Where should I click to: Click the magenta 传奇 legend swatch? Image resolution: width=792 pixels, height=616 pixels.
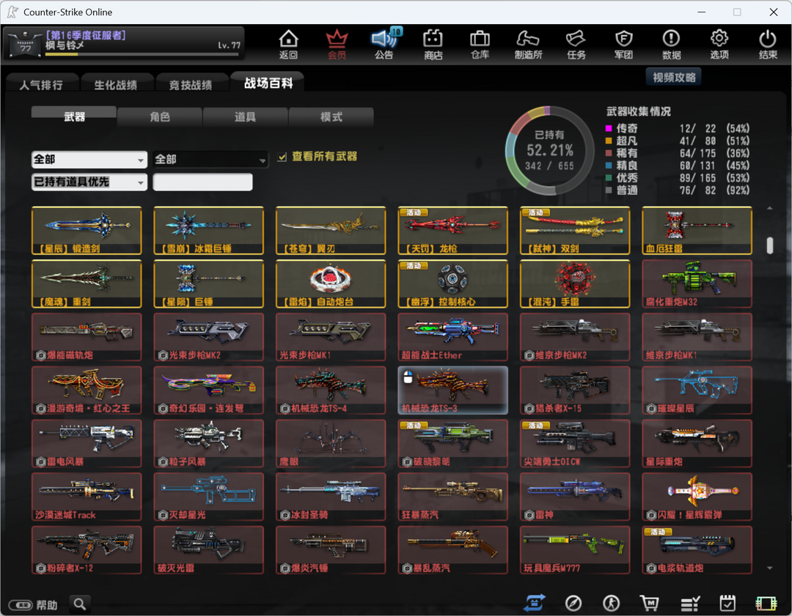[609, 128]
